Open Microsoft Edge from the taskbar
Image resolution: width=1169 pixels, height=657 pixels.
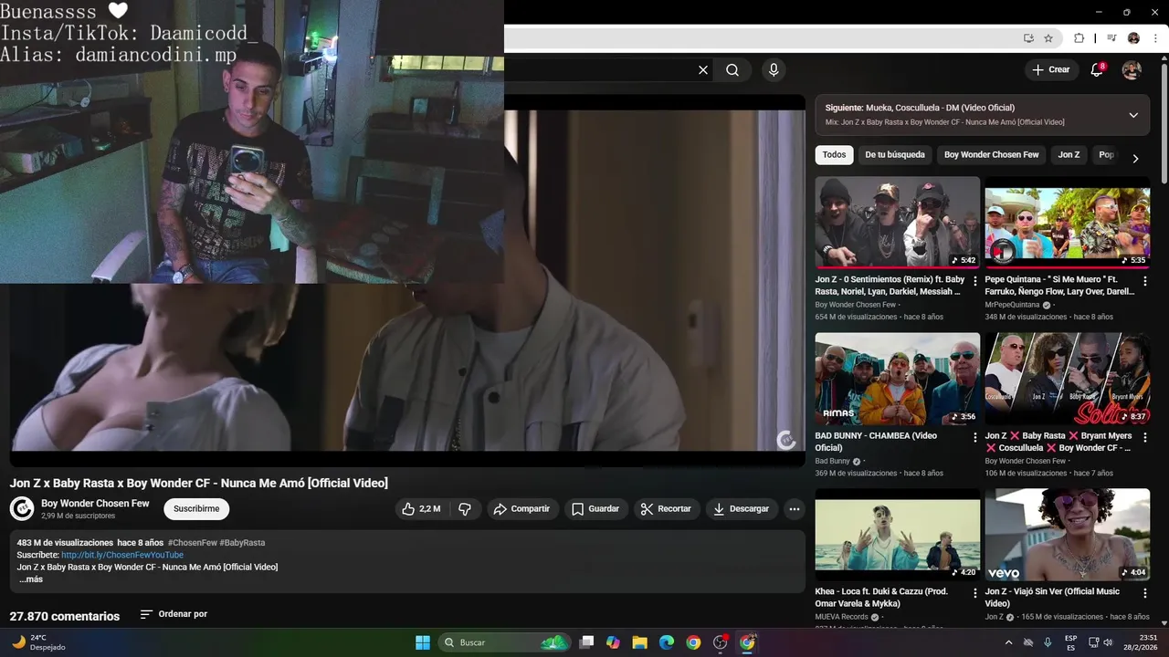pos(667,642)
